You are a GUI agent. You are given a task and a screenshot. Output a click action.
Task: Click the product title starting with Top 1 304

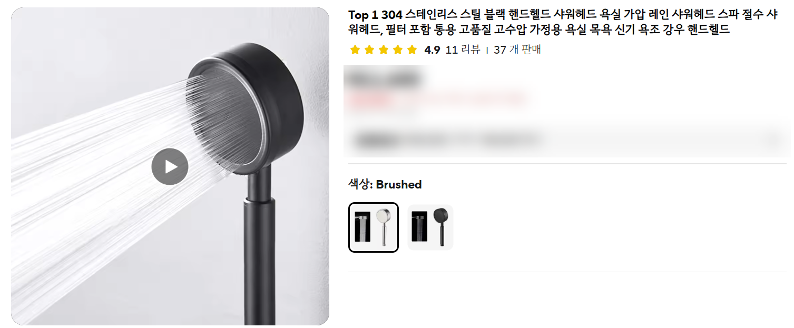point(563,22)
